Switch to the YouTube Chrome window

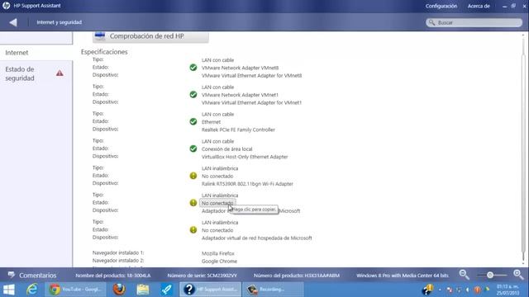75,290
